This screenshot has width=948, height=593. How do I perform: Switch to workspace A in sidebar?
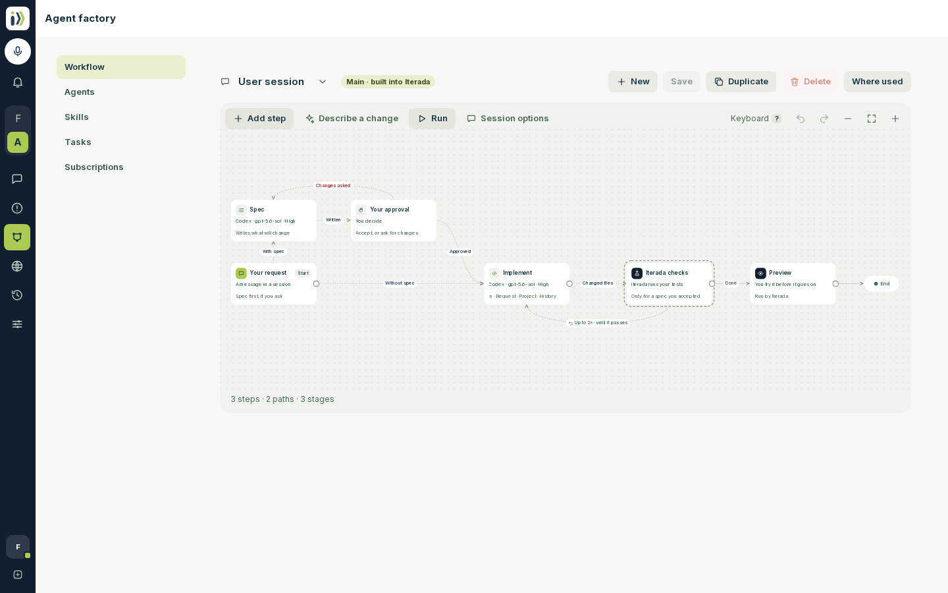18,142
